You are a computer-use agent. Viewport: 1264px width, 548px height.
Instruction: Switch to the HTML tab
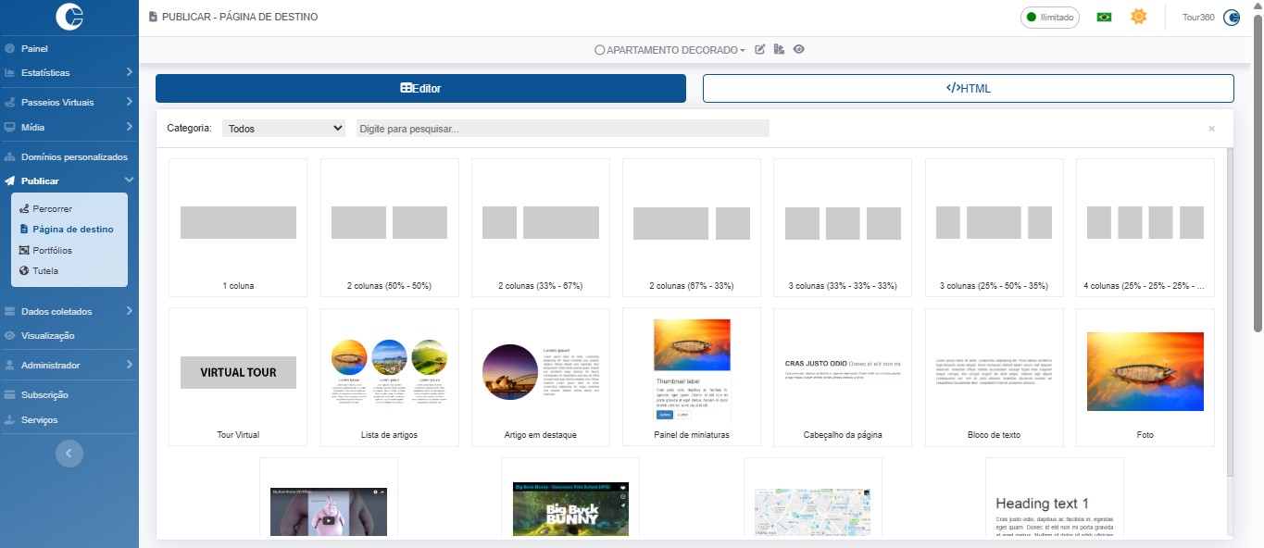[x=968, y=88]
